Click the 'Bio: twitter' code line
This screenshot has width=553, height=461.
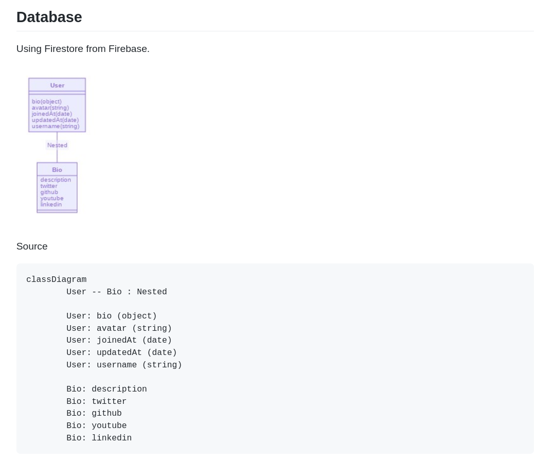click(97, 402)
